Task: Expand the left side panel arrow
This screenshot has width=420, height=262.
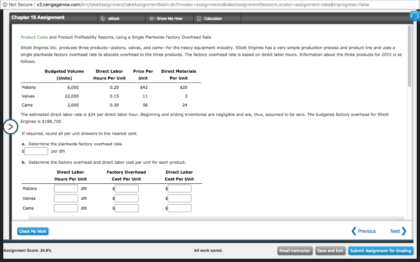Action: click(11, 127)
